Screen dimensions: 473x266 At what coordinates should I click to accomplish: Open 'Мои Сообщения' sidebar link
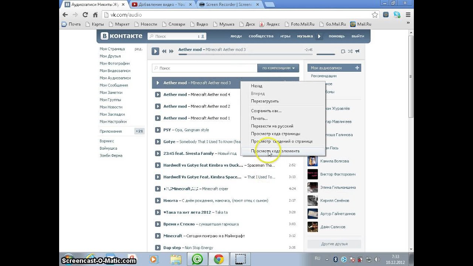(113, 85)
